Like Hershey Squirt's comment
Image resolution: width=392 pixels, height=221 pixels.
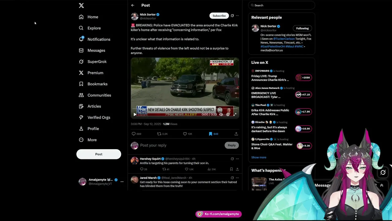click(187, 169)
